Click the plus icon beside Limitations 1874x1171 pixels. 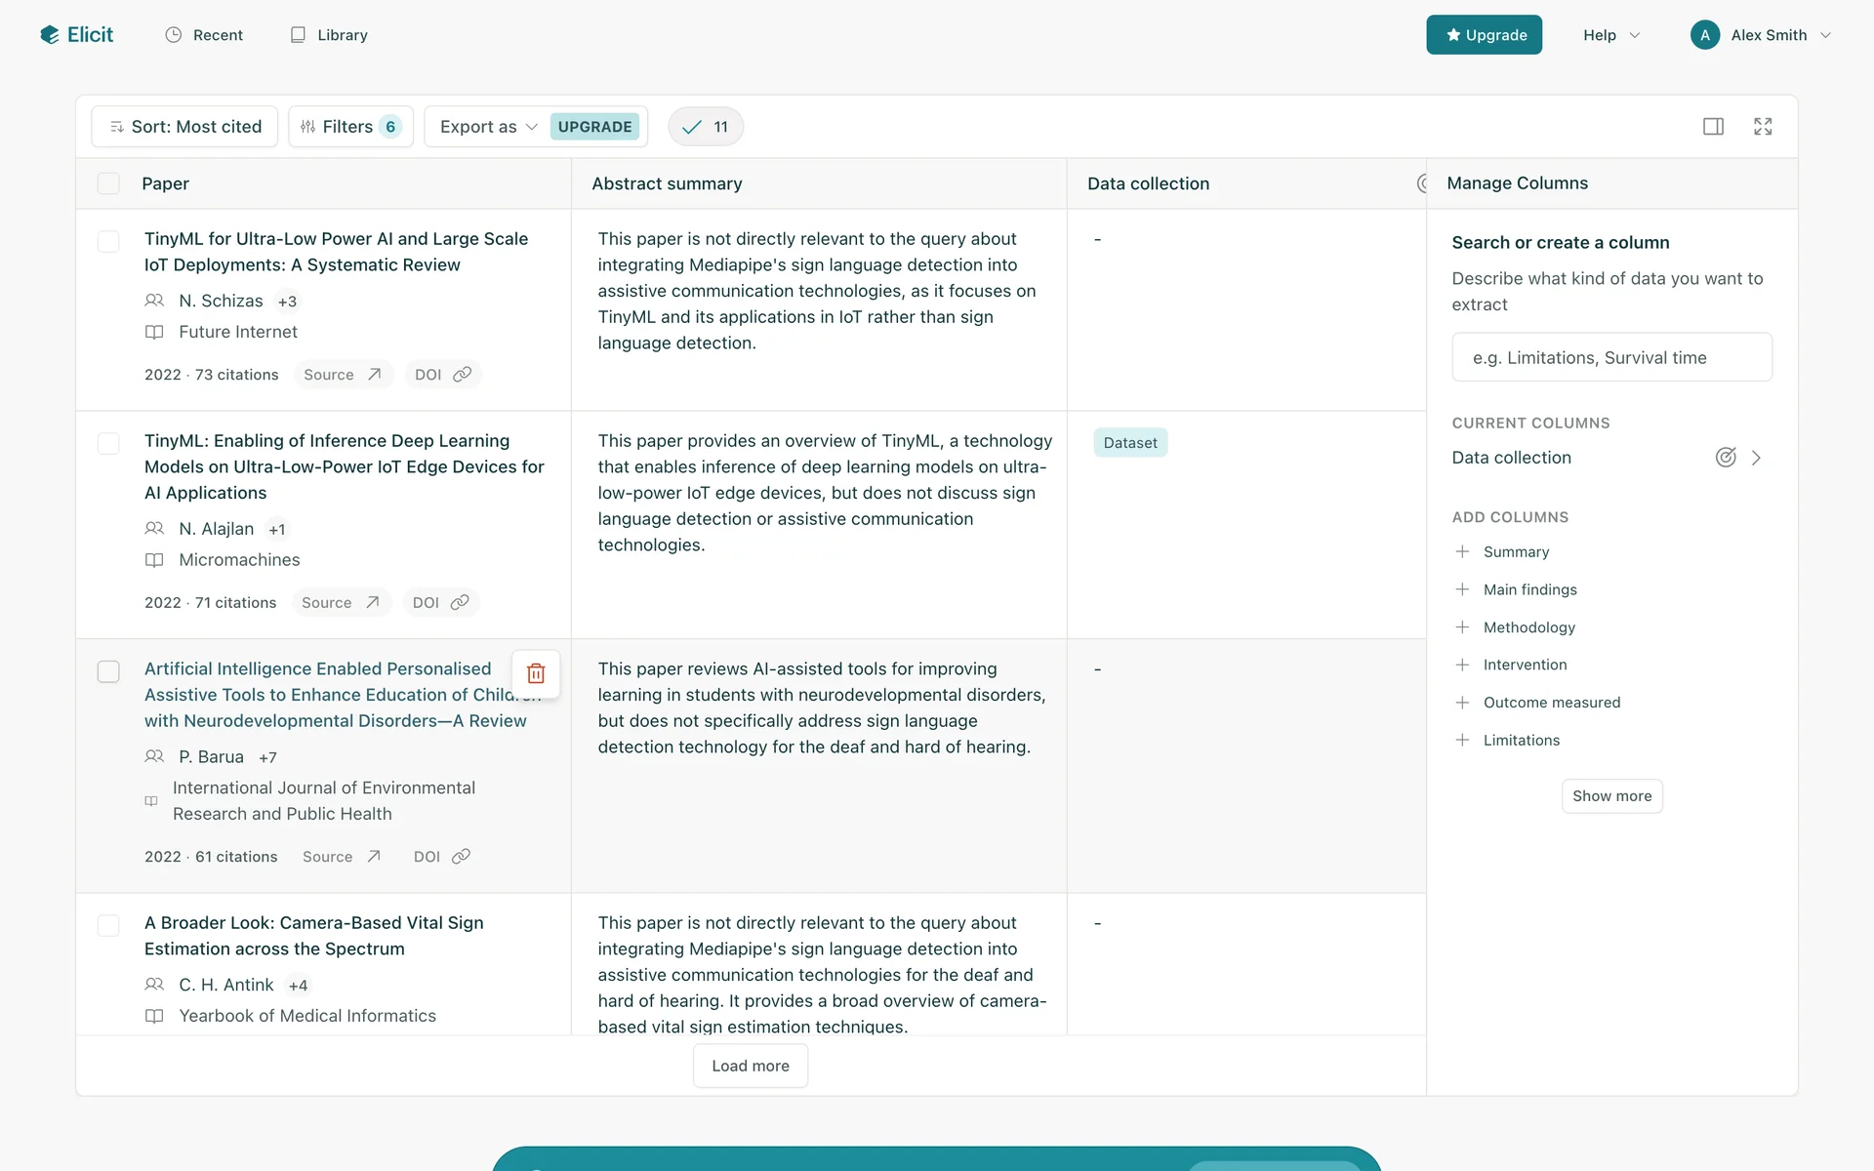pyautogui.click(x=1462, y=741)
